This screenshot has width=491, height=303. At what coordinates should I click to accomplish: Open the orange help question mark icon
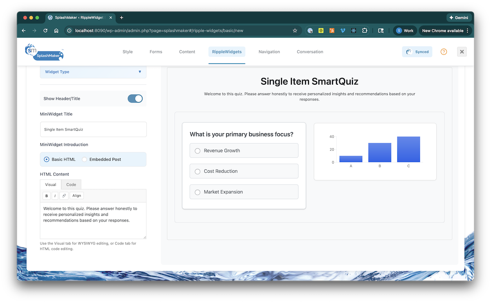tap(444, 52)
